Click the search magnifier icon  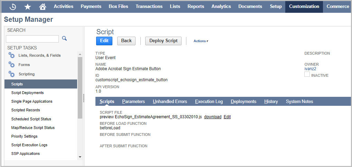pos(64,38)
